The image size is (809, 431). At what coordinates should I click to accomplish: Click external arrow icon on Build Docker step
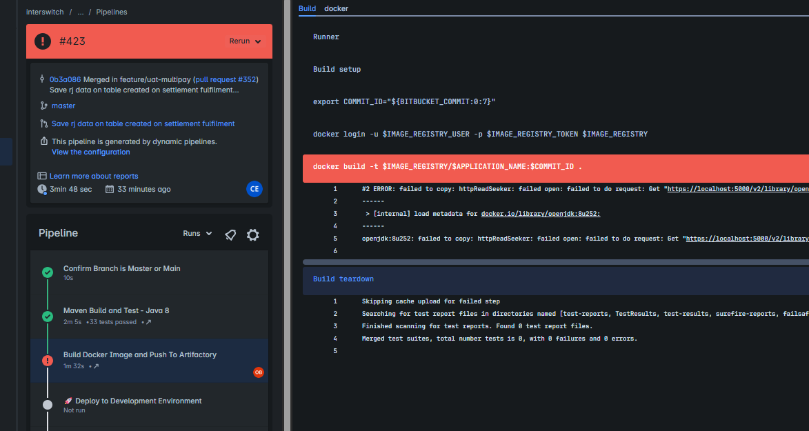96,366
